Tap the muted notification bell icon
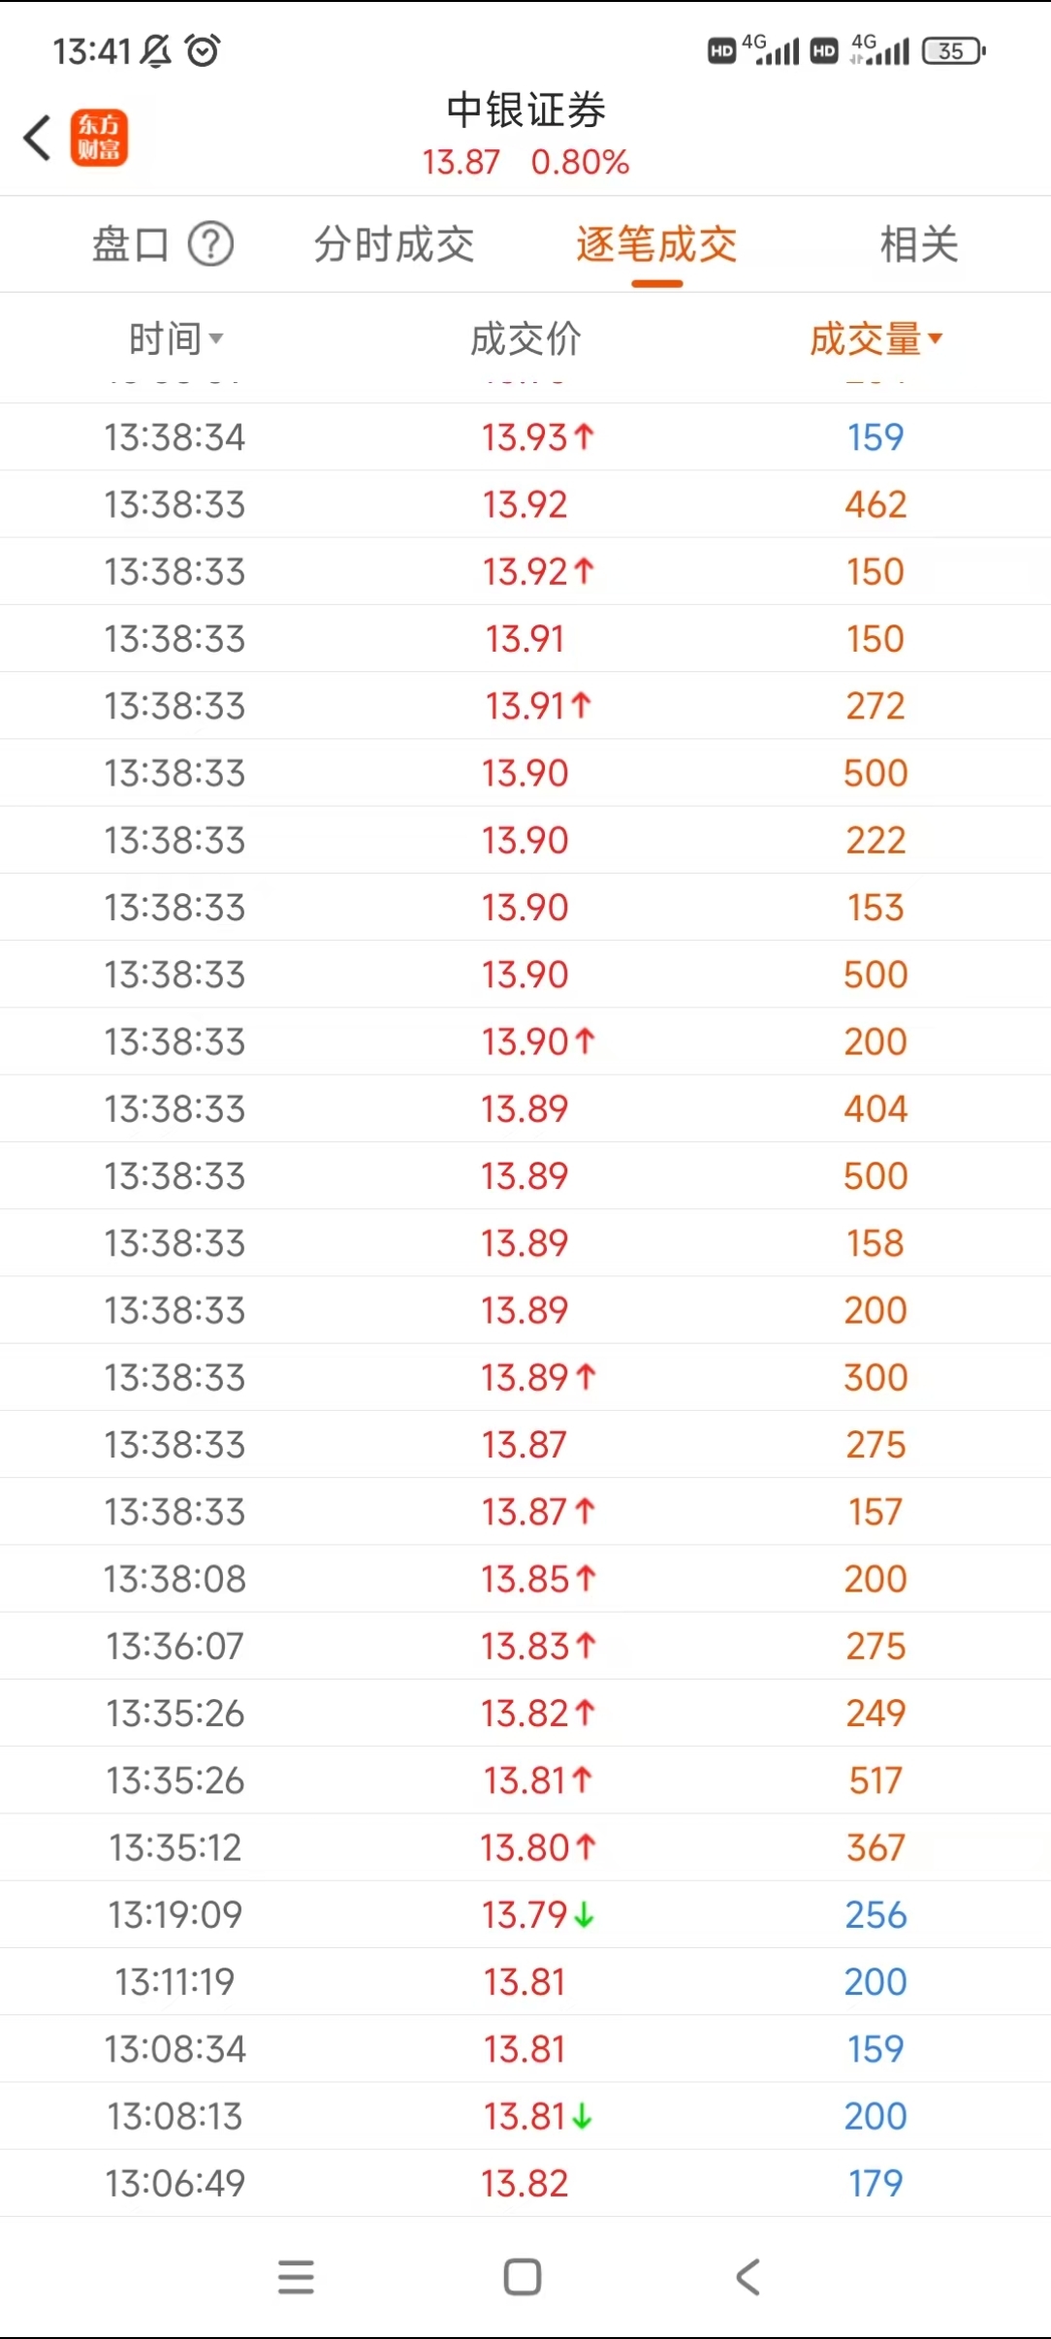The width and height of the screenshot is (1051, 2339). [156, 50]
